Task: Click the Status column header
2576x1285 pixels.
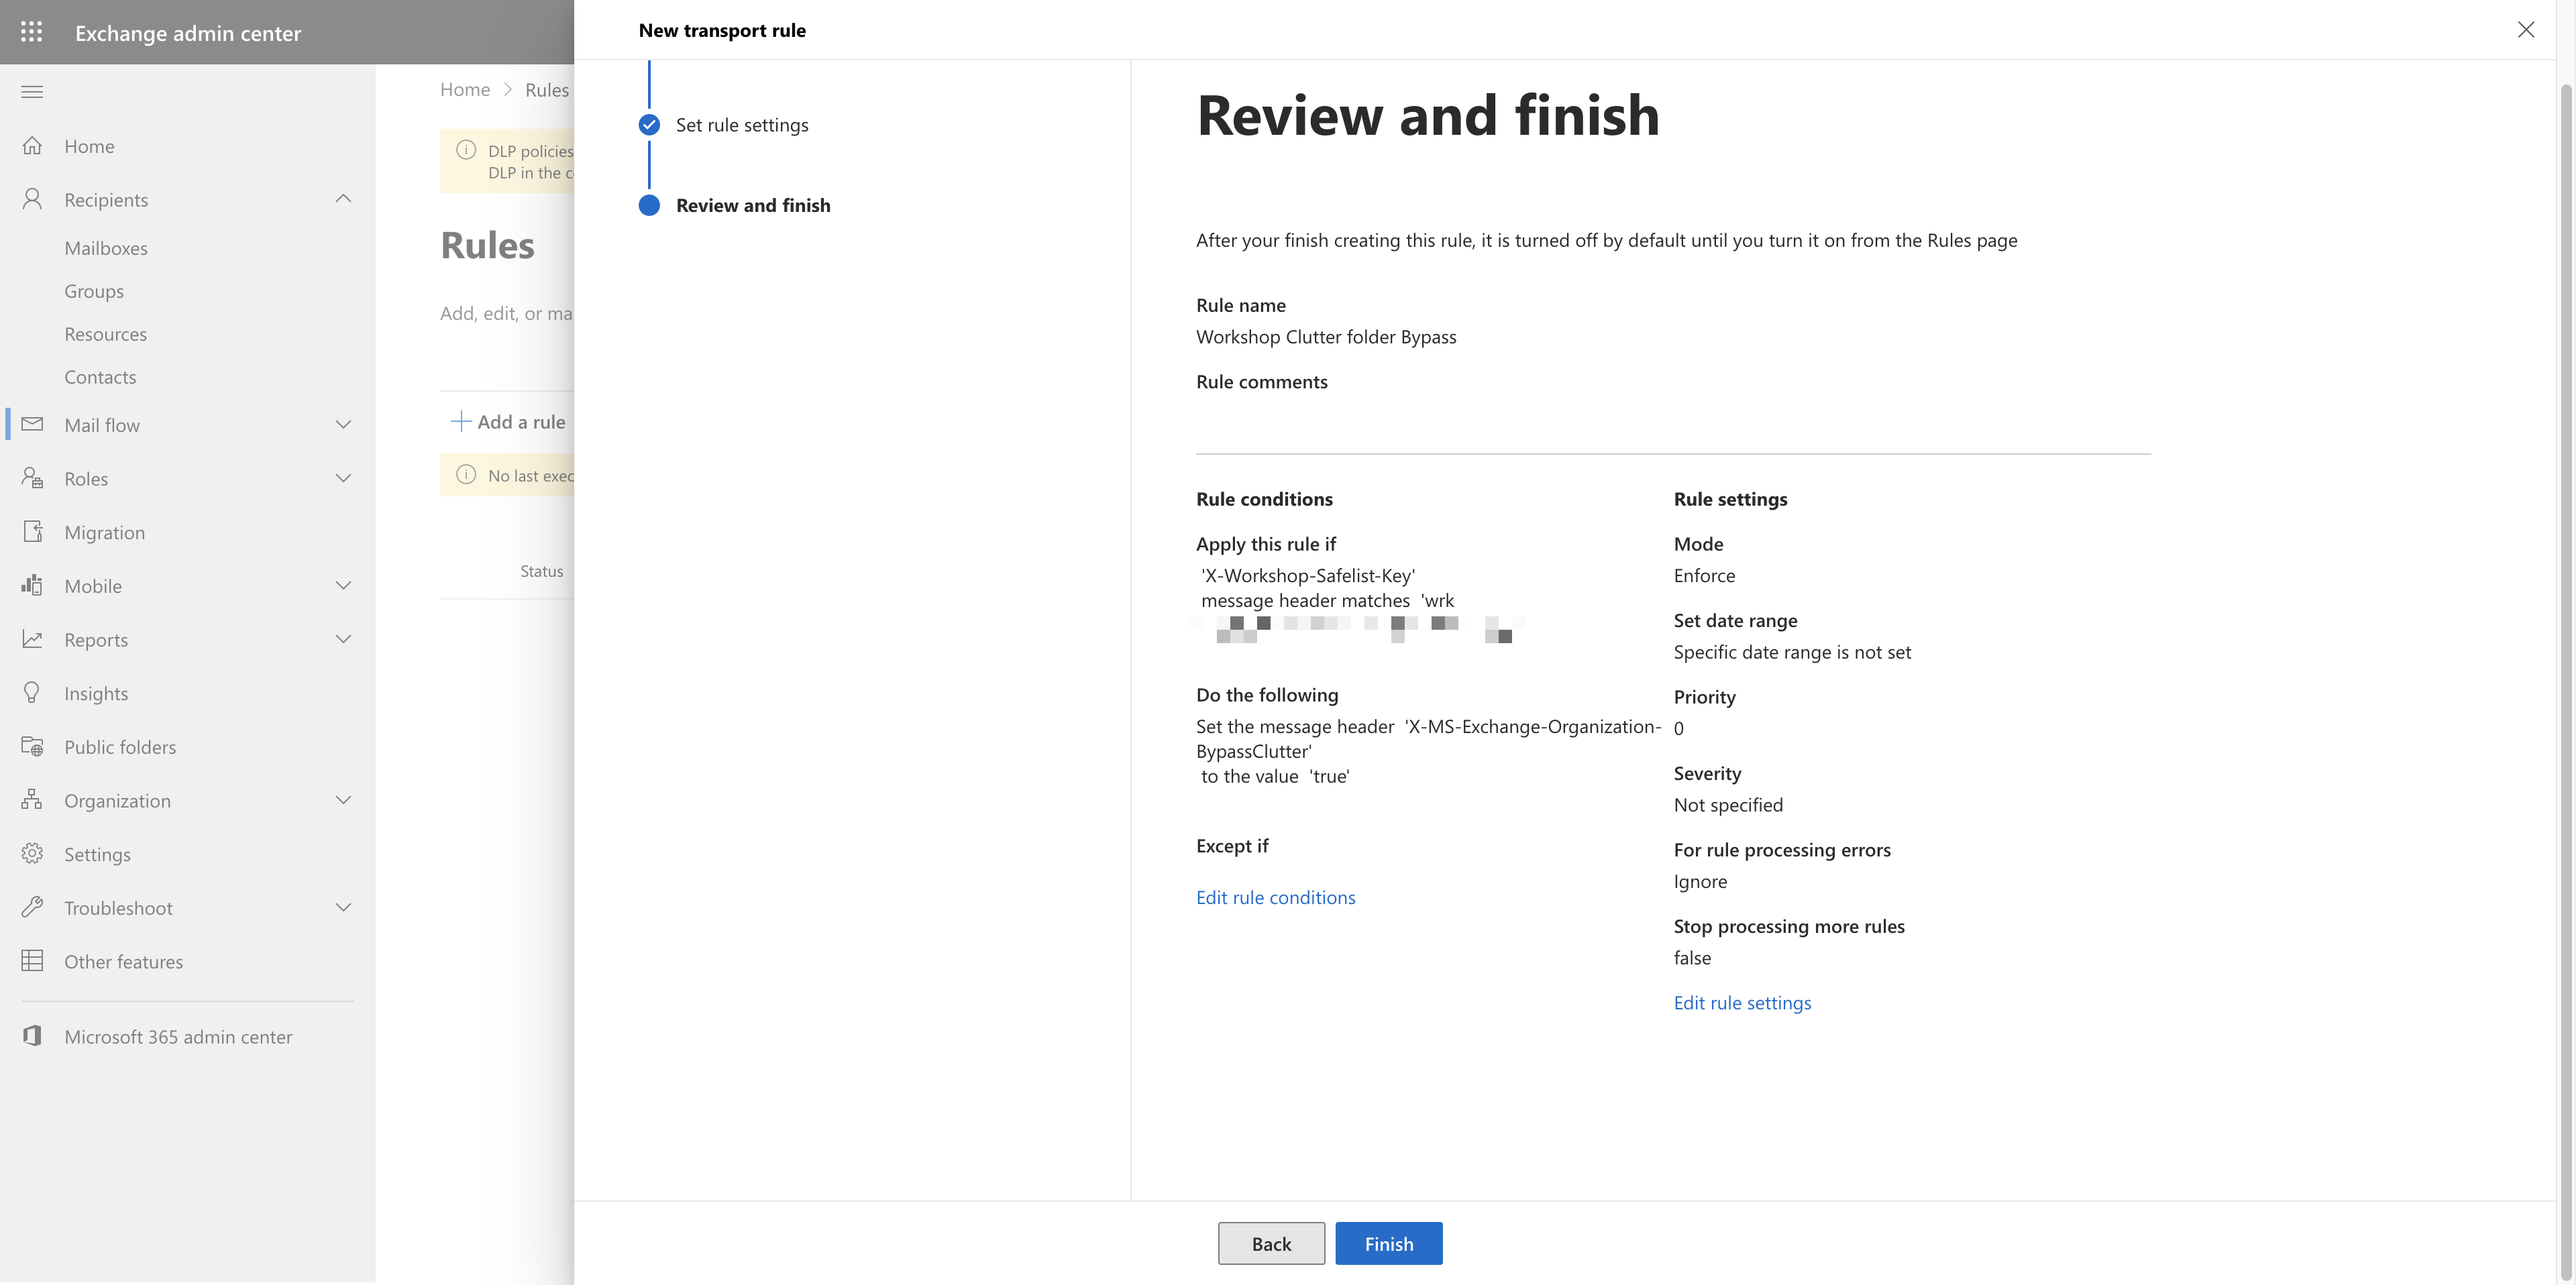Action: (x=541, y=571)
